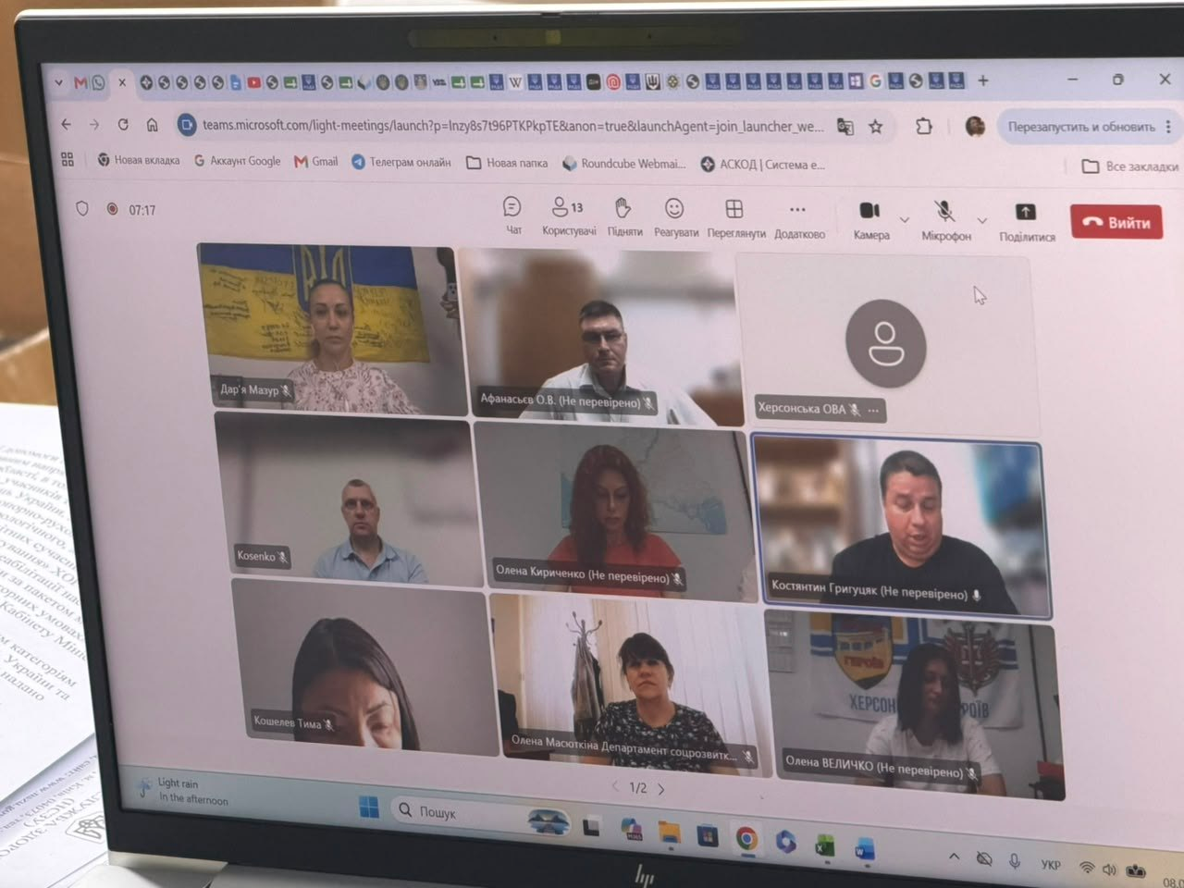Show hidden system tray icons
Viewport: 1184px width, 888px height.
coord(954,857)
